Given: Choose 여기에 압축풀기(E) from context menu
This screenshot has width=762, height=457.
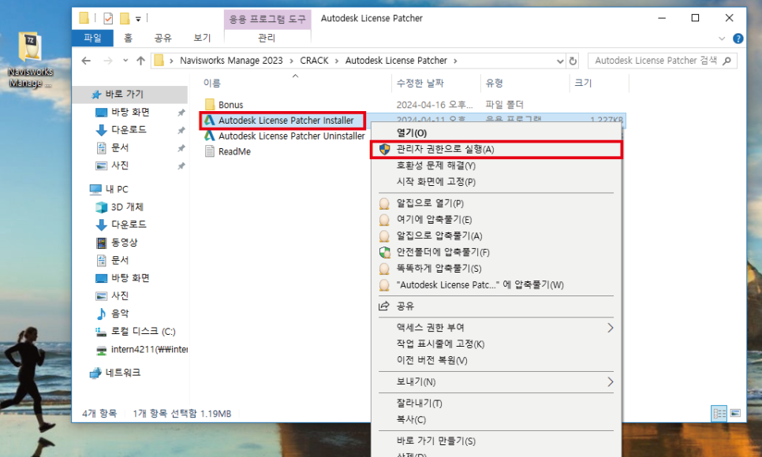Looking at the screenshot, I should (496, 220).
